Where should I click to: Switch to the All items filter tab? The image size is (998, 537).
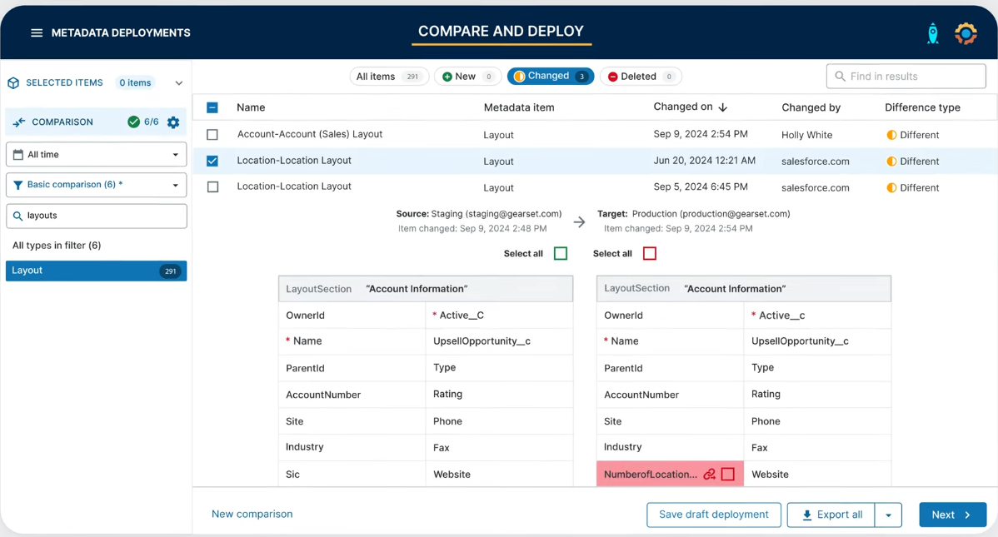click(388, 77)
